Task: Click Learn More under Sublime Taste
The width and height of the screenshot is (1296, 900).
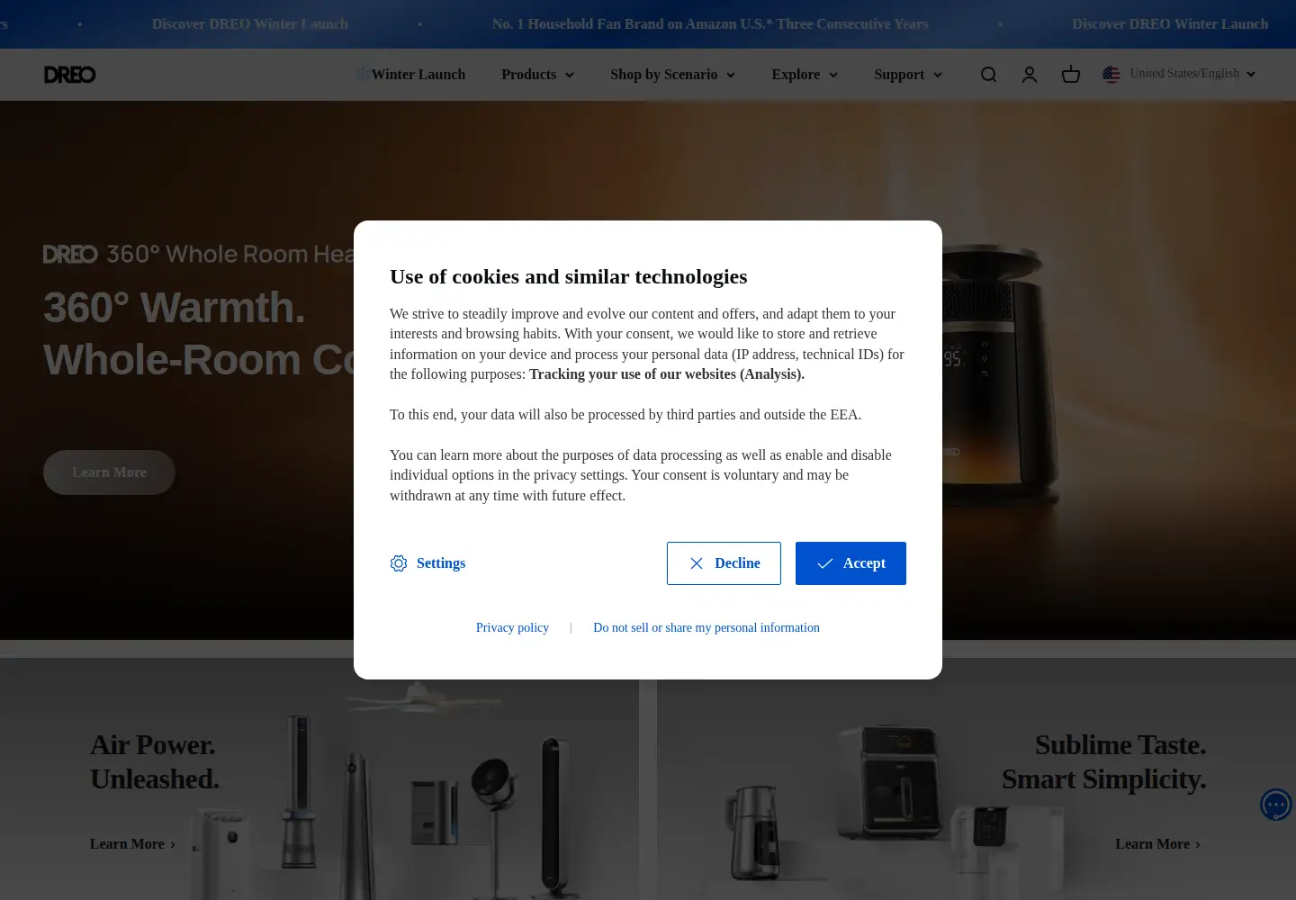Action: [1157, 844]
